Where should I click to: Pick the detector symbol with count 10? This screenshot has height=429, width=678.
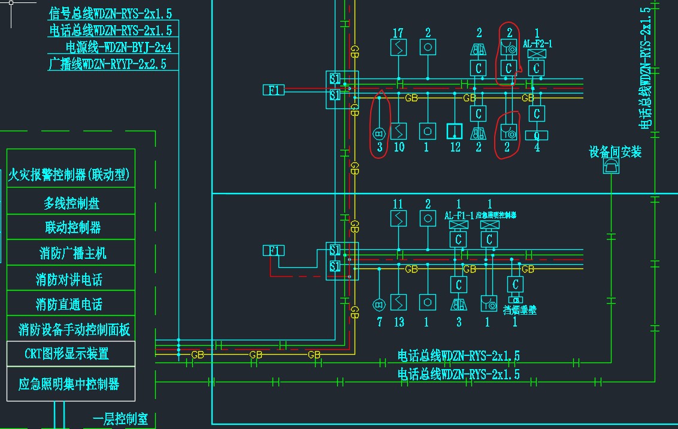[398, 131]
